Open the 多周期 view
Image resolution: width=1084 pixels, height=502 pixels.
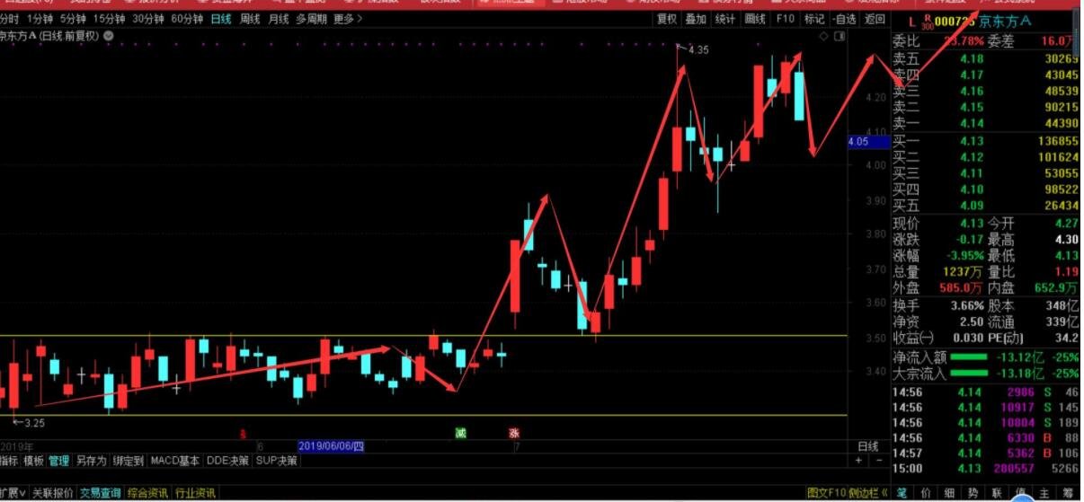click(311, 19)
